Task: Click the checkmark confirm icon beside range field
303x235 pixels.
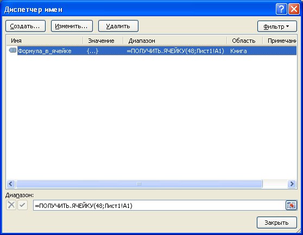Action: click(23, 205)
